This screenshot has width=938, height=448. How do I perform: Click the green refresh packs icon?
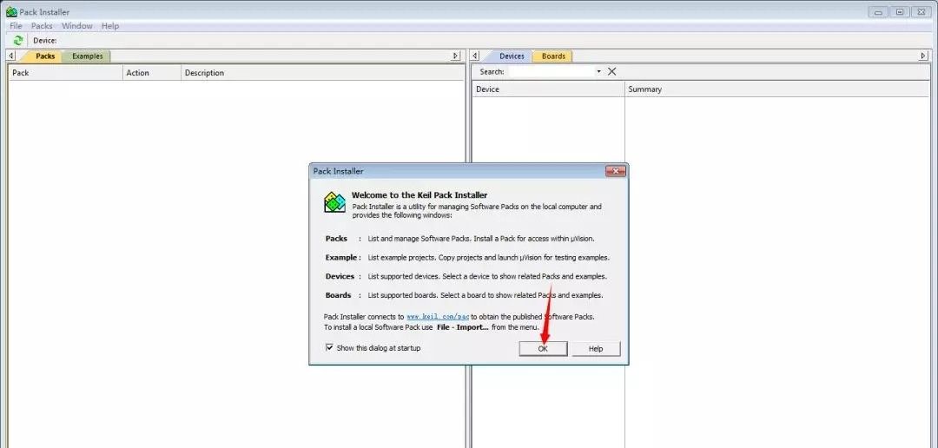coord(18,40)
